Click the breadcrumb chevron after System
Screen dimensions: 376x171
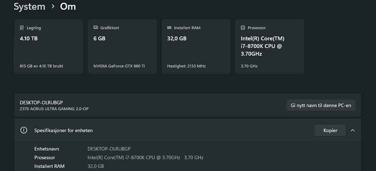53,7
